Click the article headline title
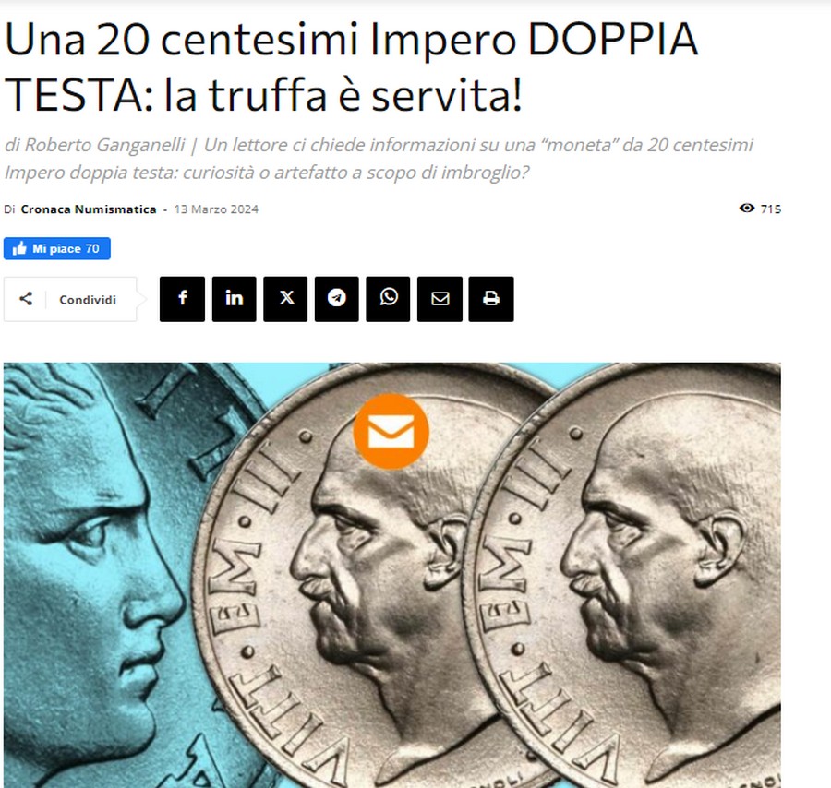The height and width of the screenshot is (788, 831). [x=351, y=66]
